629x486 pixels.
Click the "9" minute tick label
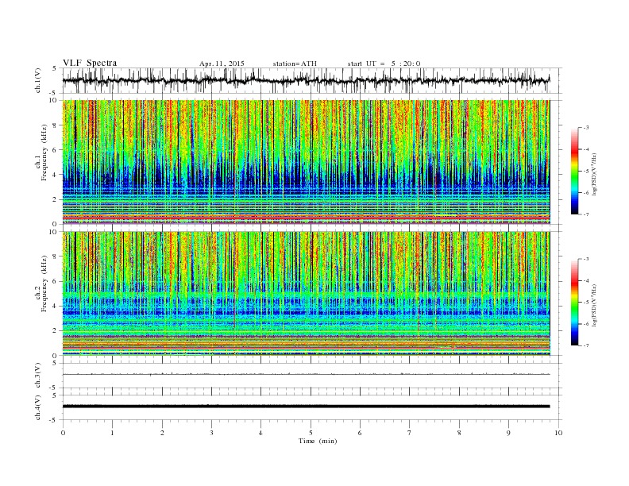[508, 433]
